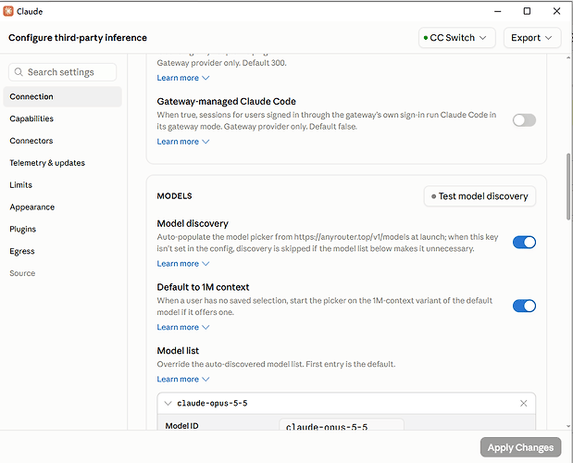Open the Capabilities settings section
Screen dimensions: 573x463
click(x=31, y=119)
